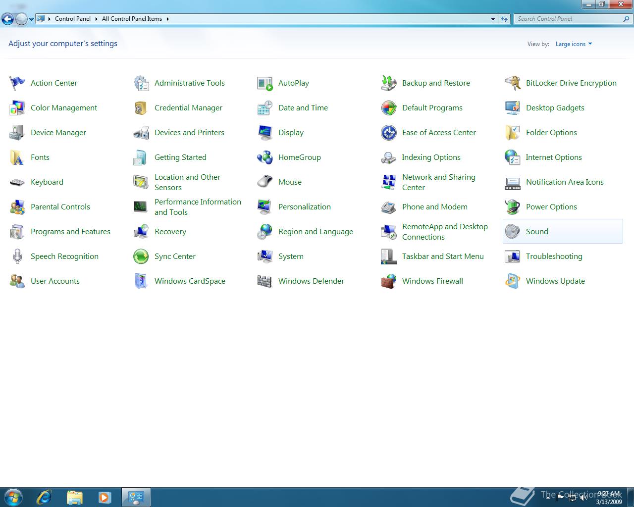Open the Default Programs icon
The height and width of the screenshot is (507, 634).
(x=389, y=108)
